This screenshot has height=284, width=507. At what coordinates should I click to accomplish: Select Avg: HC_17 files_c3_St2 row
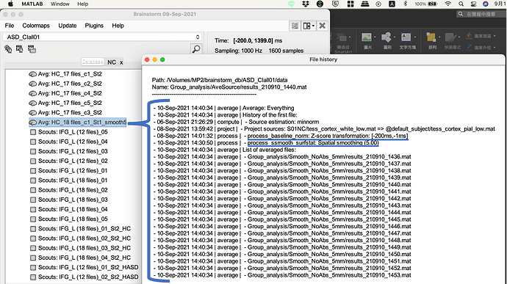pos(65,113)
